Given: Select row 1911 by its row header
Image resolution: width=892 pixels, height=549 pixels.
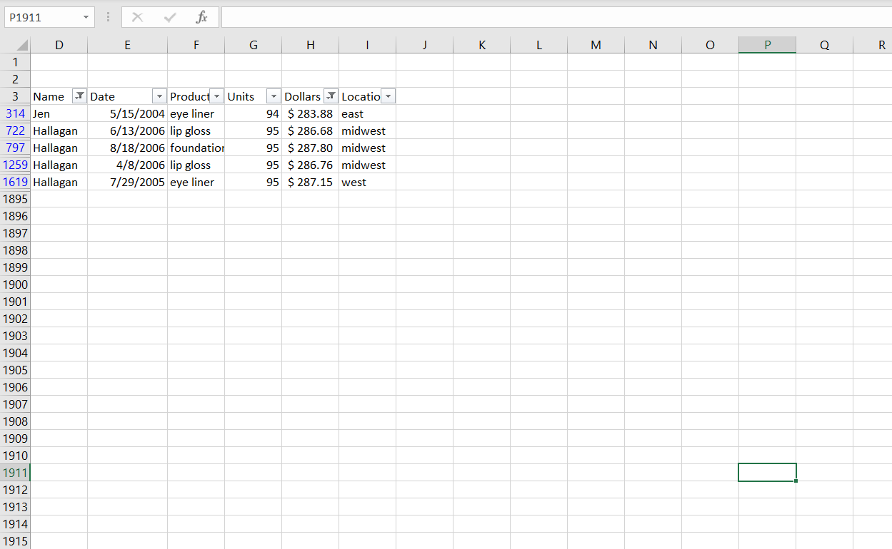Looking at the screenshot, I should coord(16,472).
